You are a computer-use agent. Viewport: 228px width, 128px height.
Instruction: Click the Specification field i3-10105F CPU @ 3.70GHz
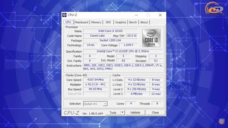pyautogui.click(x=123, y=51)
